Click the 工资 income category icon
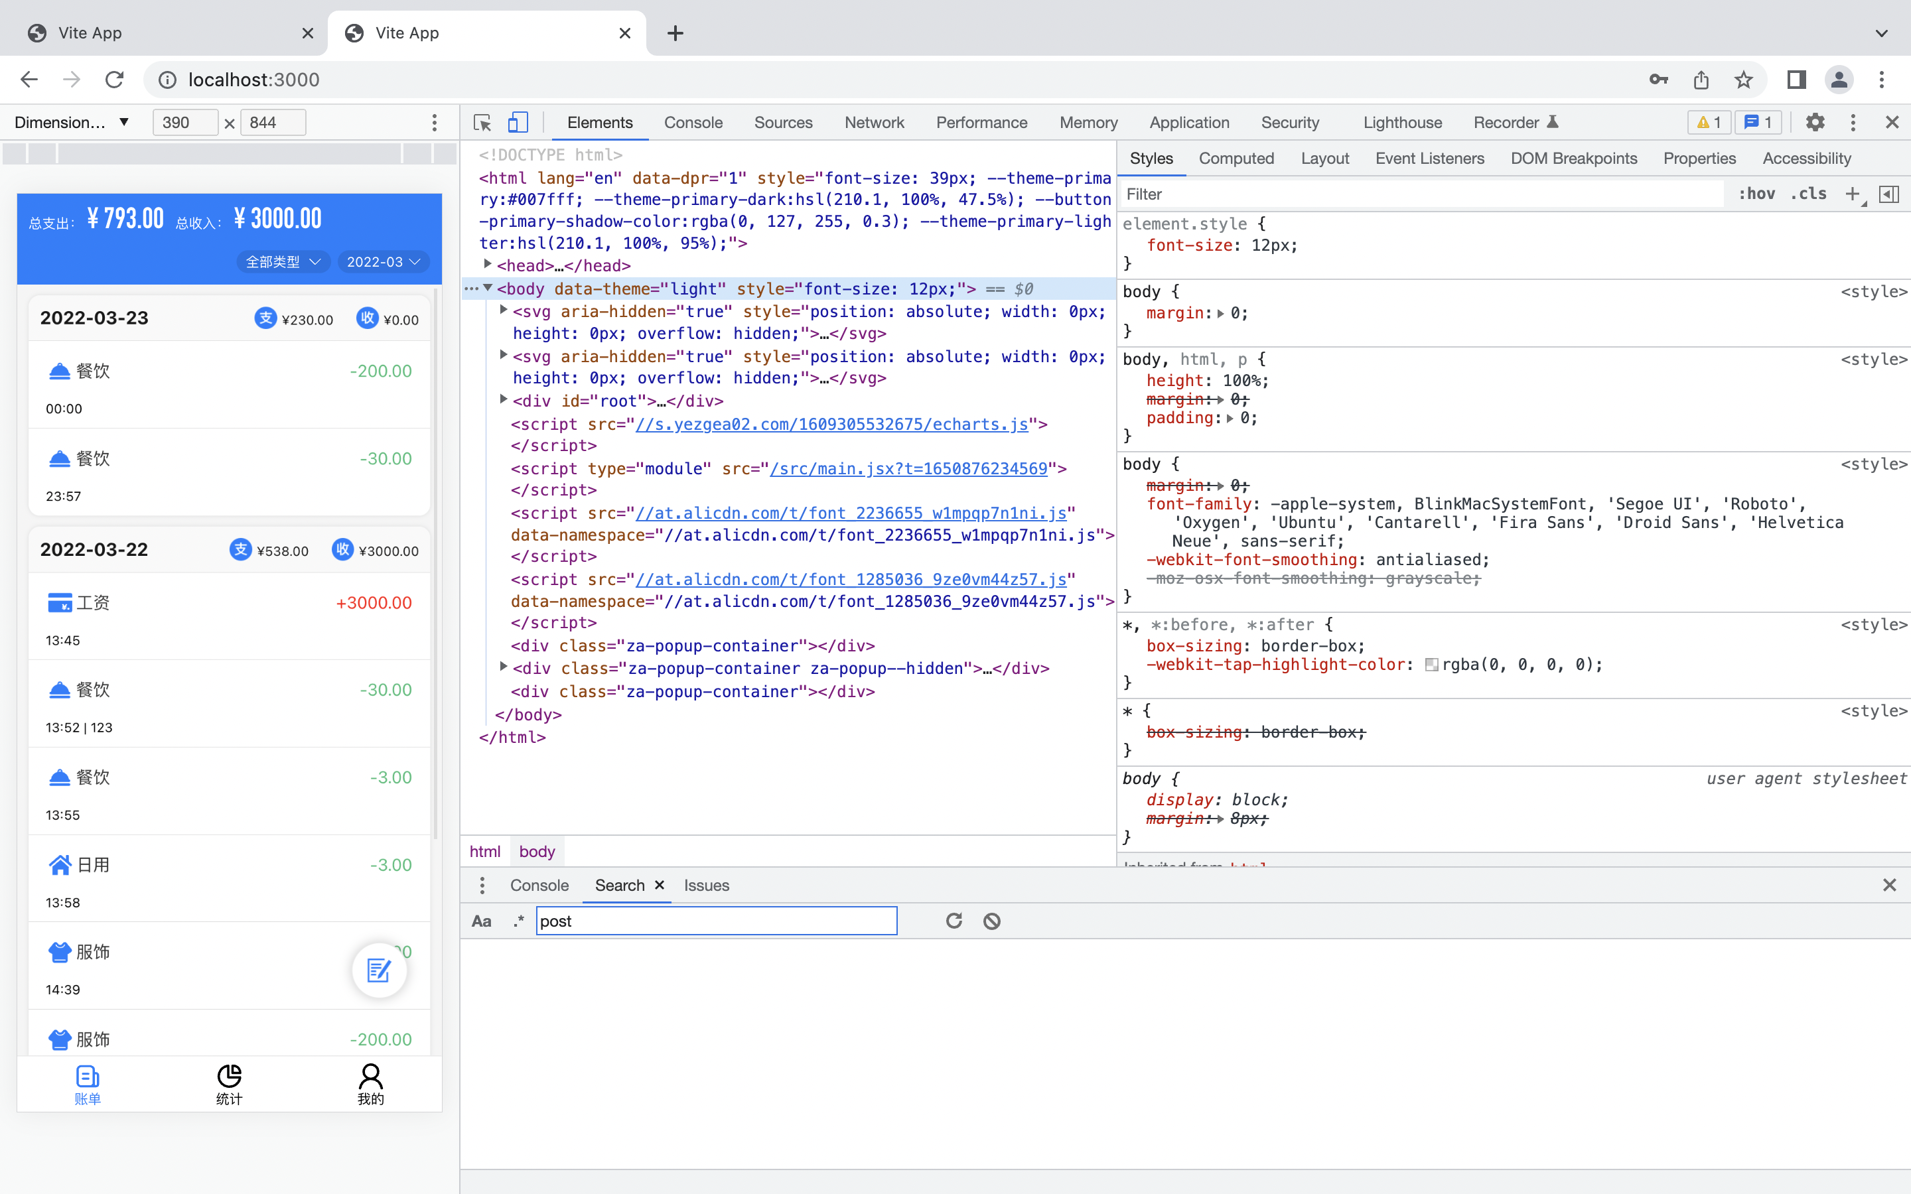Viewport: 1911px width, 1194px height. tap(59, 601)
